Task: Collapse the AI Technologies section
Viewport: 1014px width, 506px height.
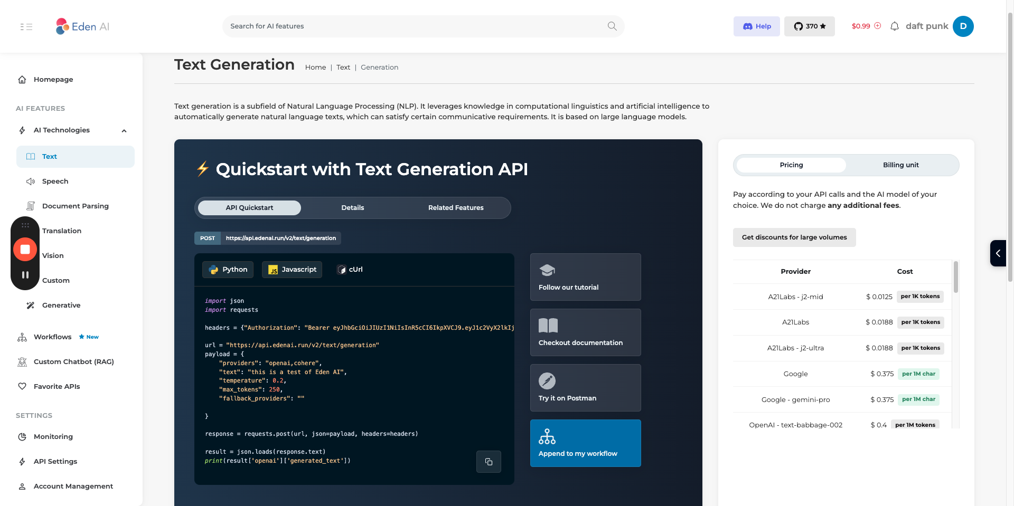Action: pos(124,131)
